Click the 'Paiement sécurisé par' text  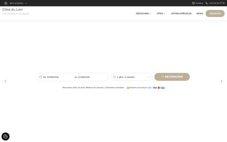(138, 88)
